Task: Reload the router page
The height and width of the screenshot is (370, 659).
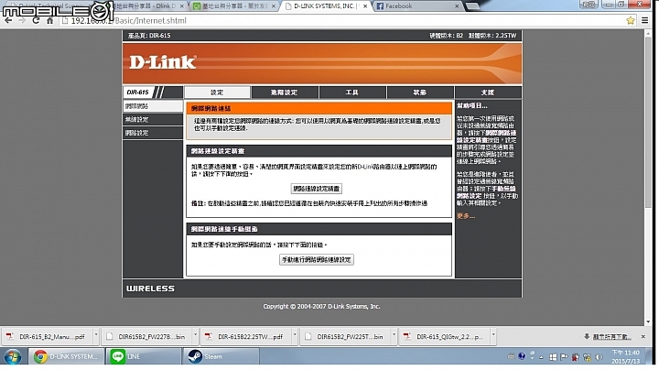Action: tap(36, 20)
